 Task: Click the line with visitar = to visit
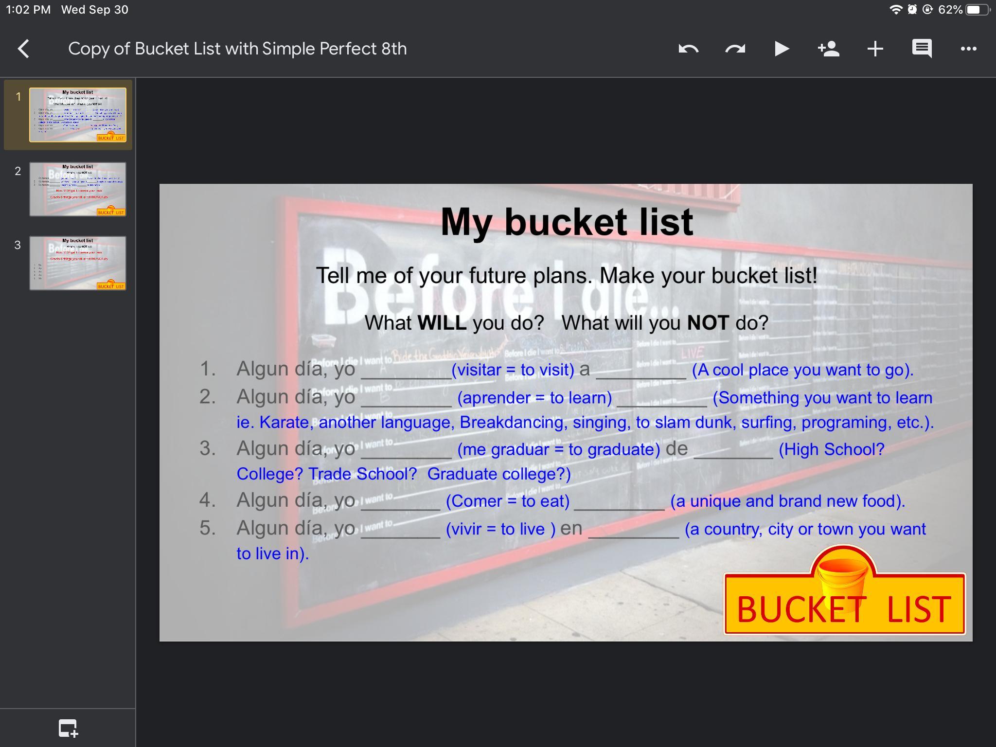513,370
